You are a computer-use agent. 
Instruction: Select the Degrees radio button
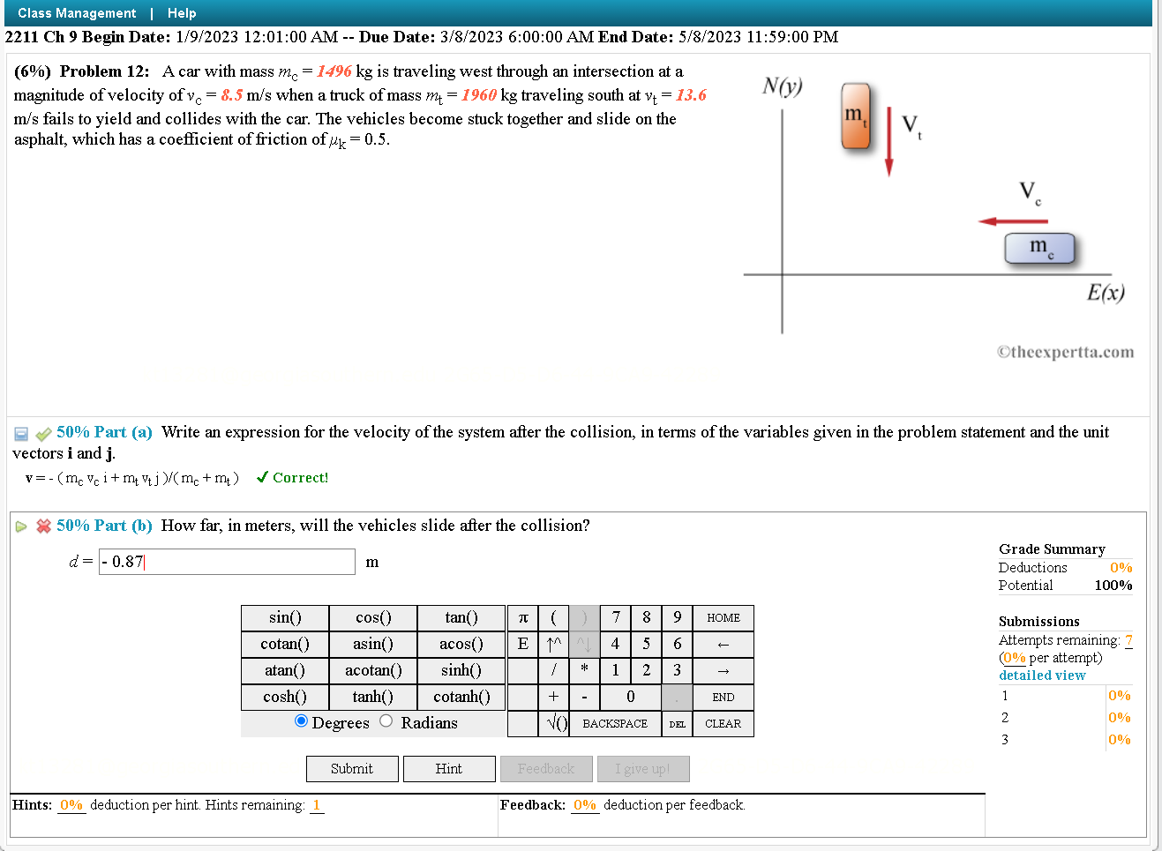click(x=301, y=722)
